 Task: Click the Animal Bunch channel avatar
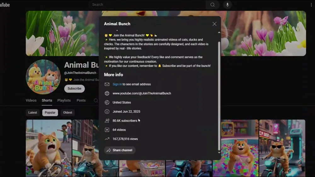pyautogui.click(x=43, y=77)
